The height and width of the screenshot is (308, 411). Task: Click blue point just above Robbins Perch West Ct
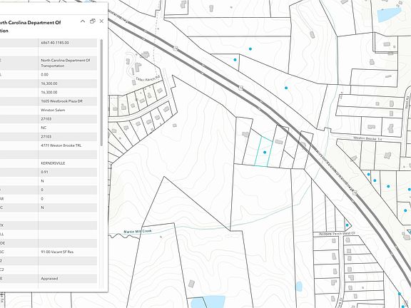click(x=347, y=225)
